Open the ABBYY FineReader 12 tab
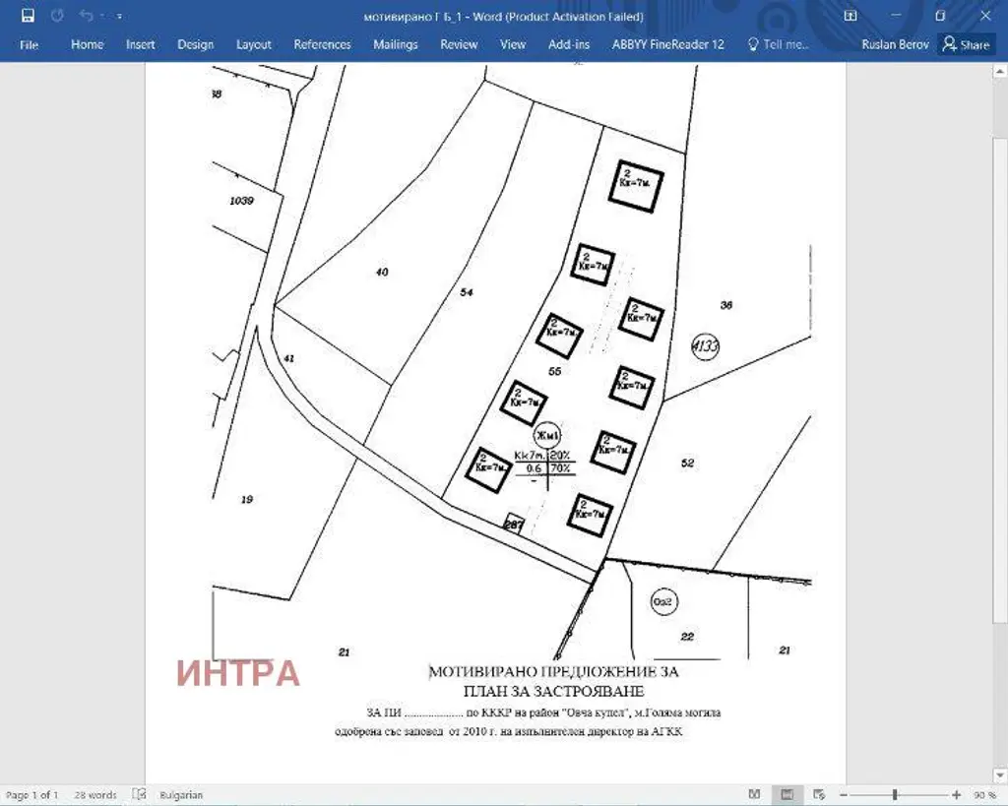Image resolution: width=1008 pixels, height=806 pixels. (667, 44)
